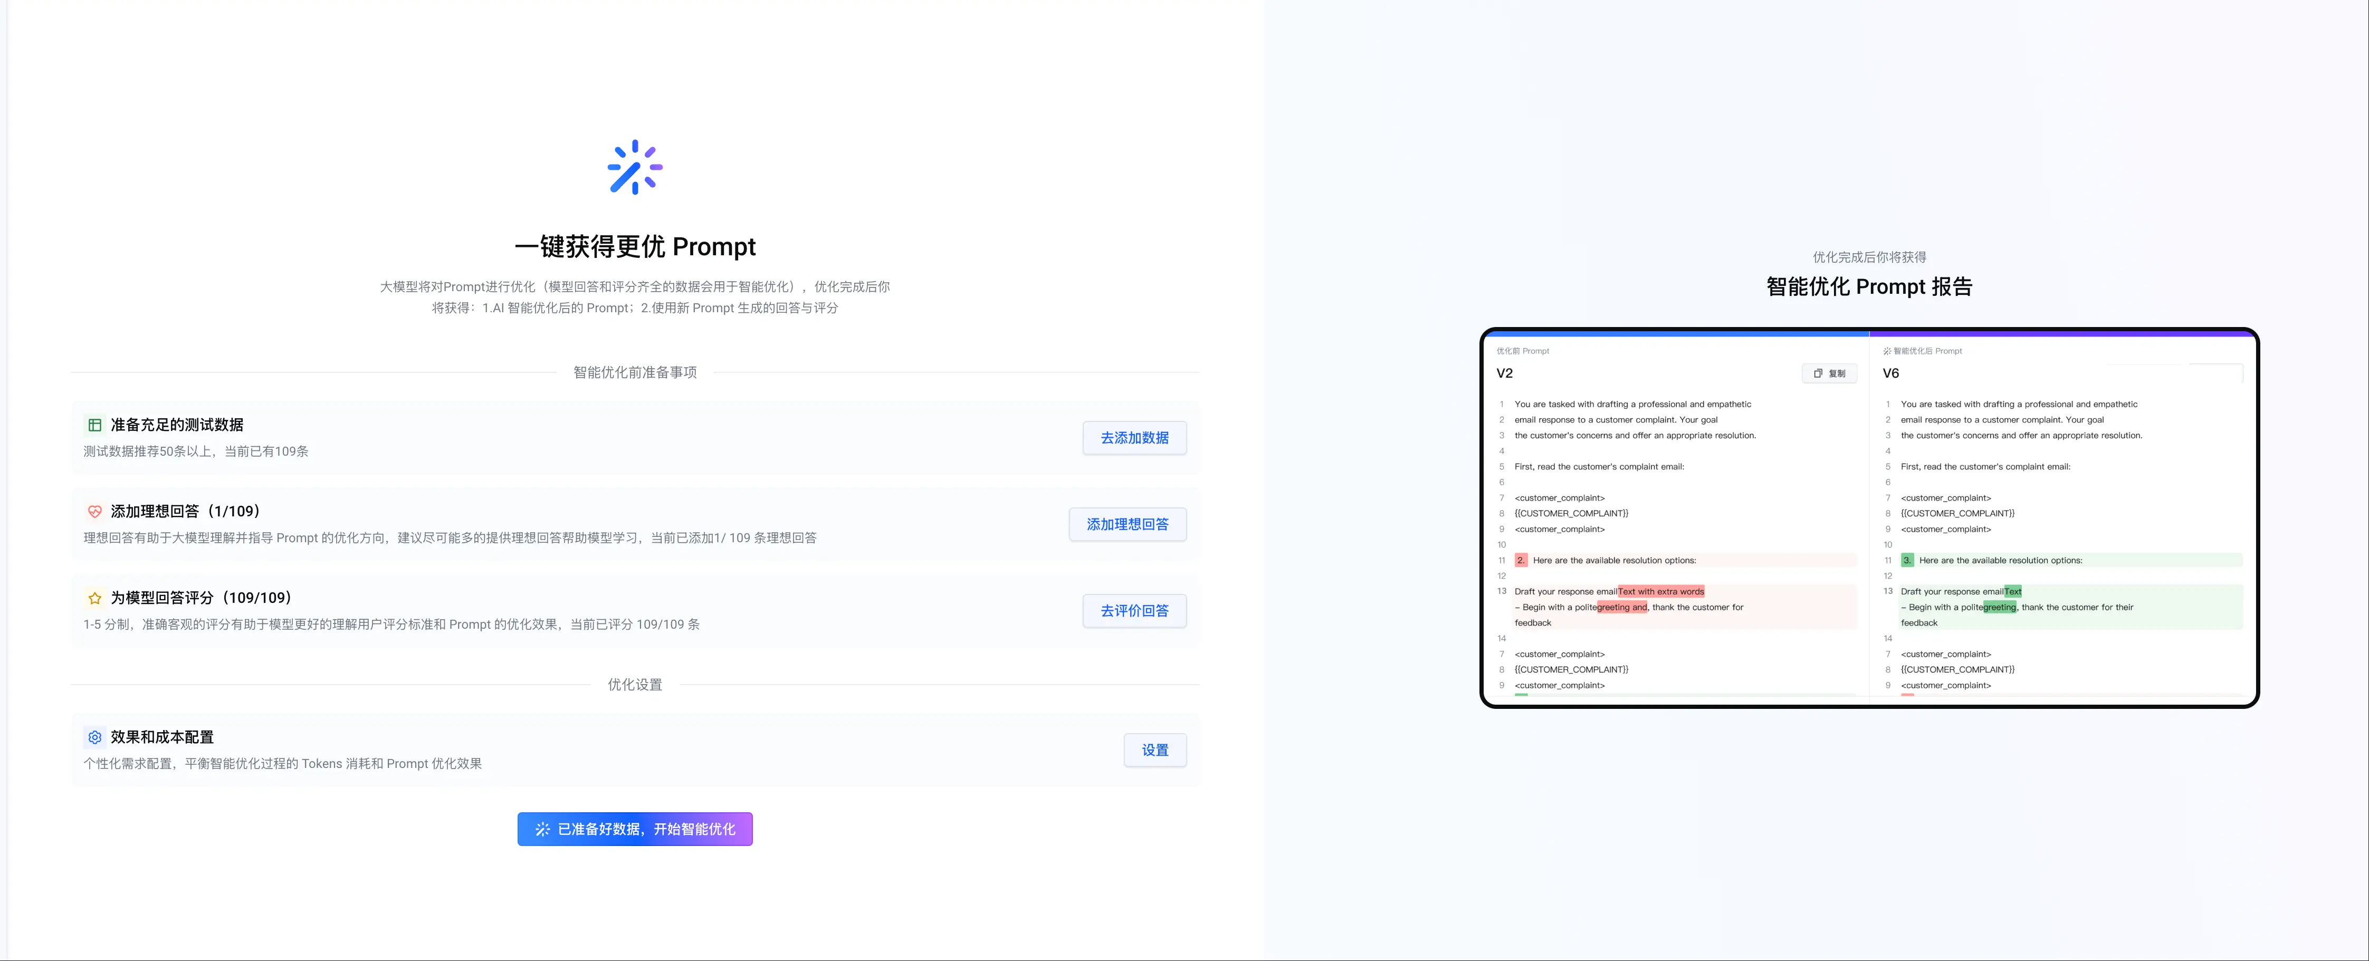Viewport: 2369px width, 961px height.
Task: Click the description starting 1-5 分制
Action: tap(392, 624)
